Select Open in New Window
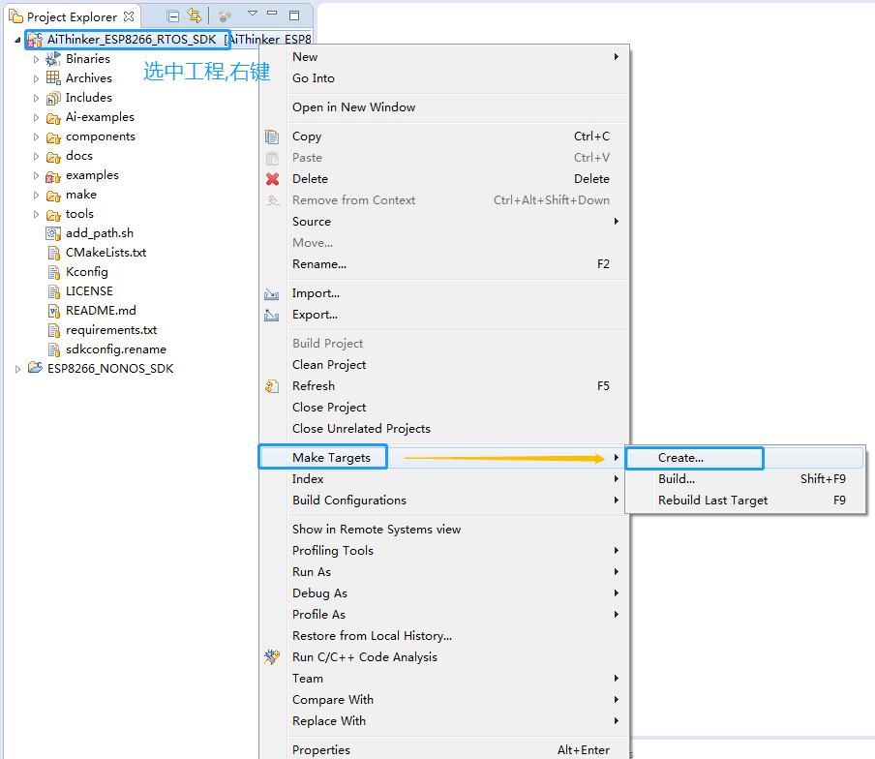 click(444, 107)
